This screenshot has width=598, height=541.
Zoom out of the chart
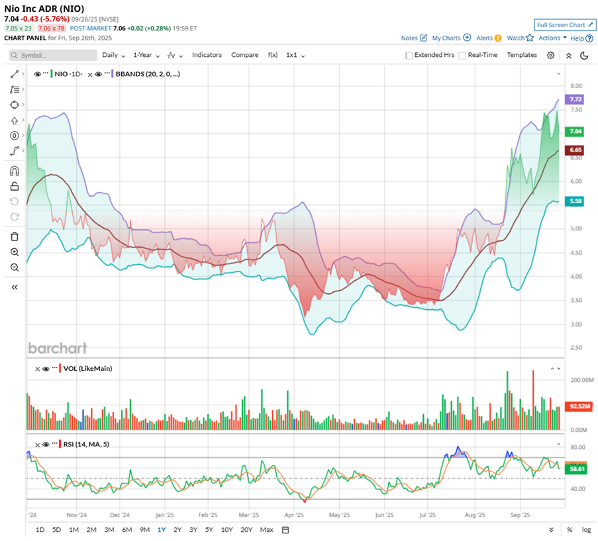pos(15,268)
